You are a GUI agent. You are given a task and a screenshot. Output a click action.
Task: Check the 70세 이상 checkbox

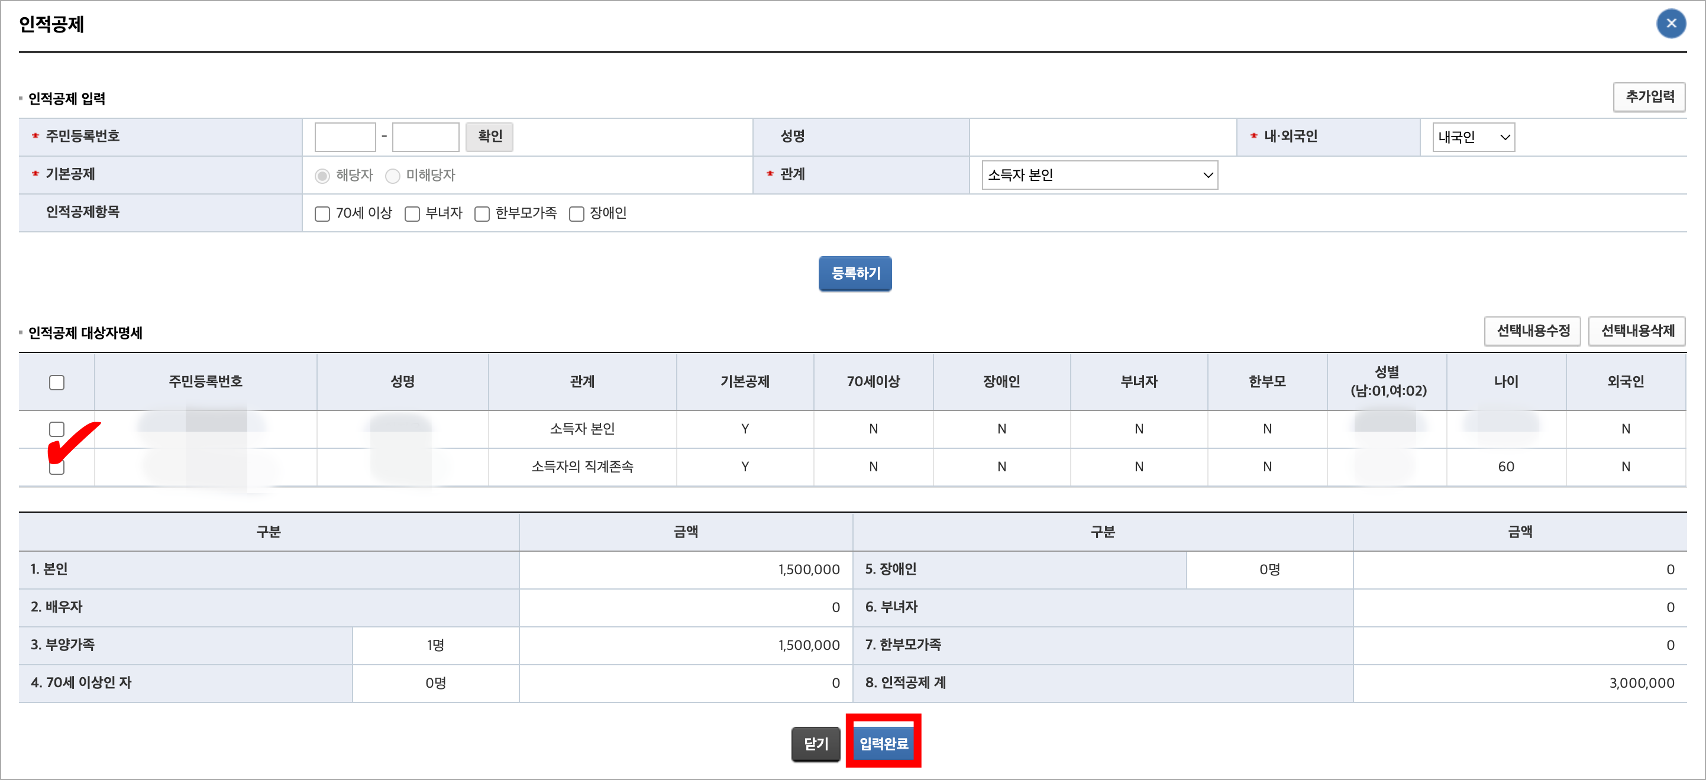(322, 214)
